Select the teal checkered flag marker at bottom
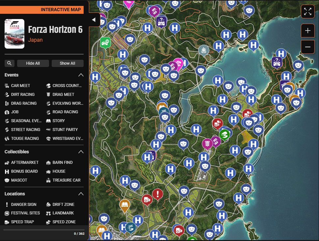This screenshot has height=241, width=319. tap(131, 228)
